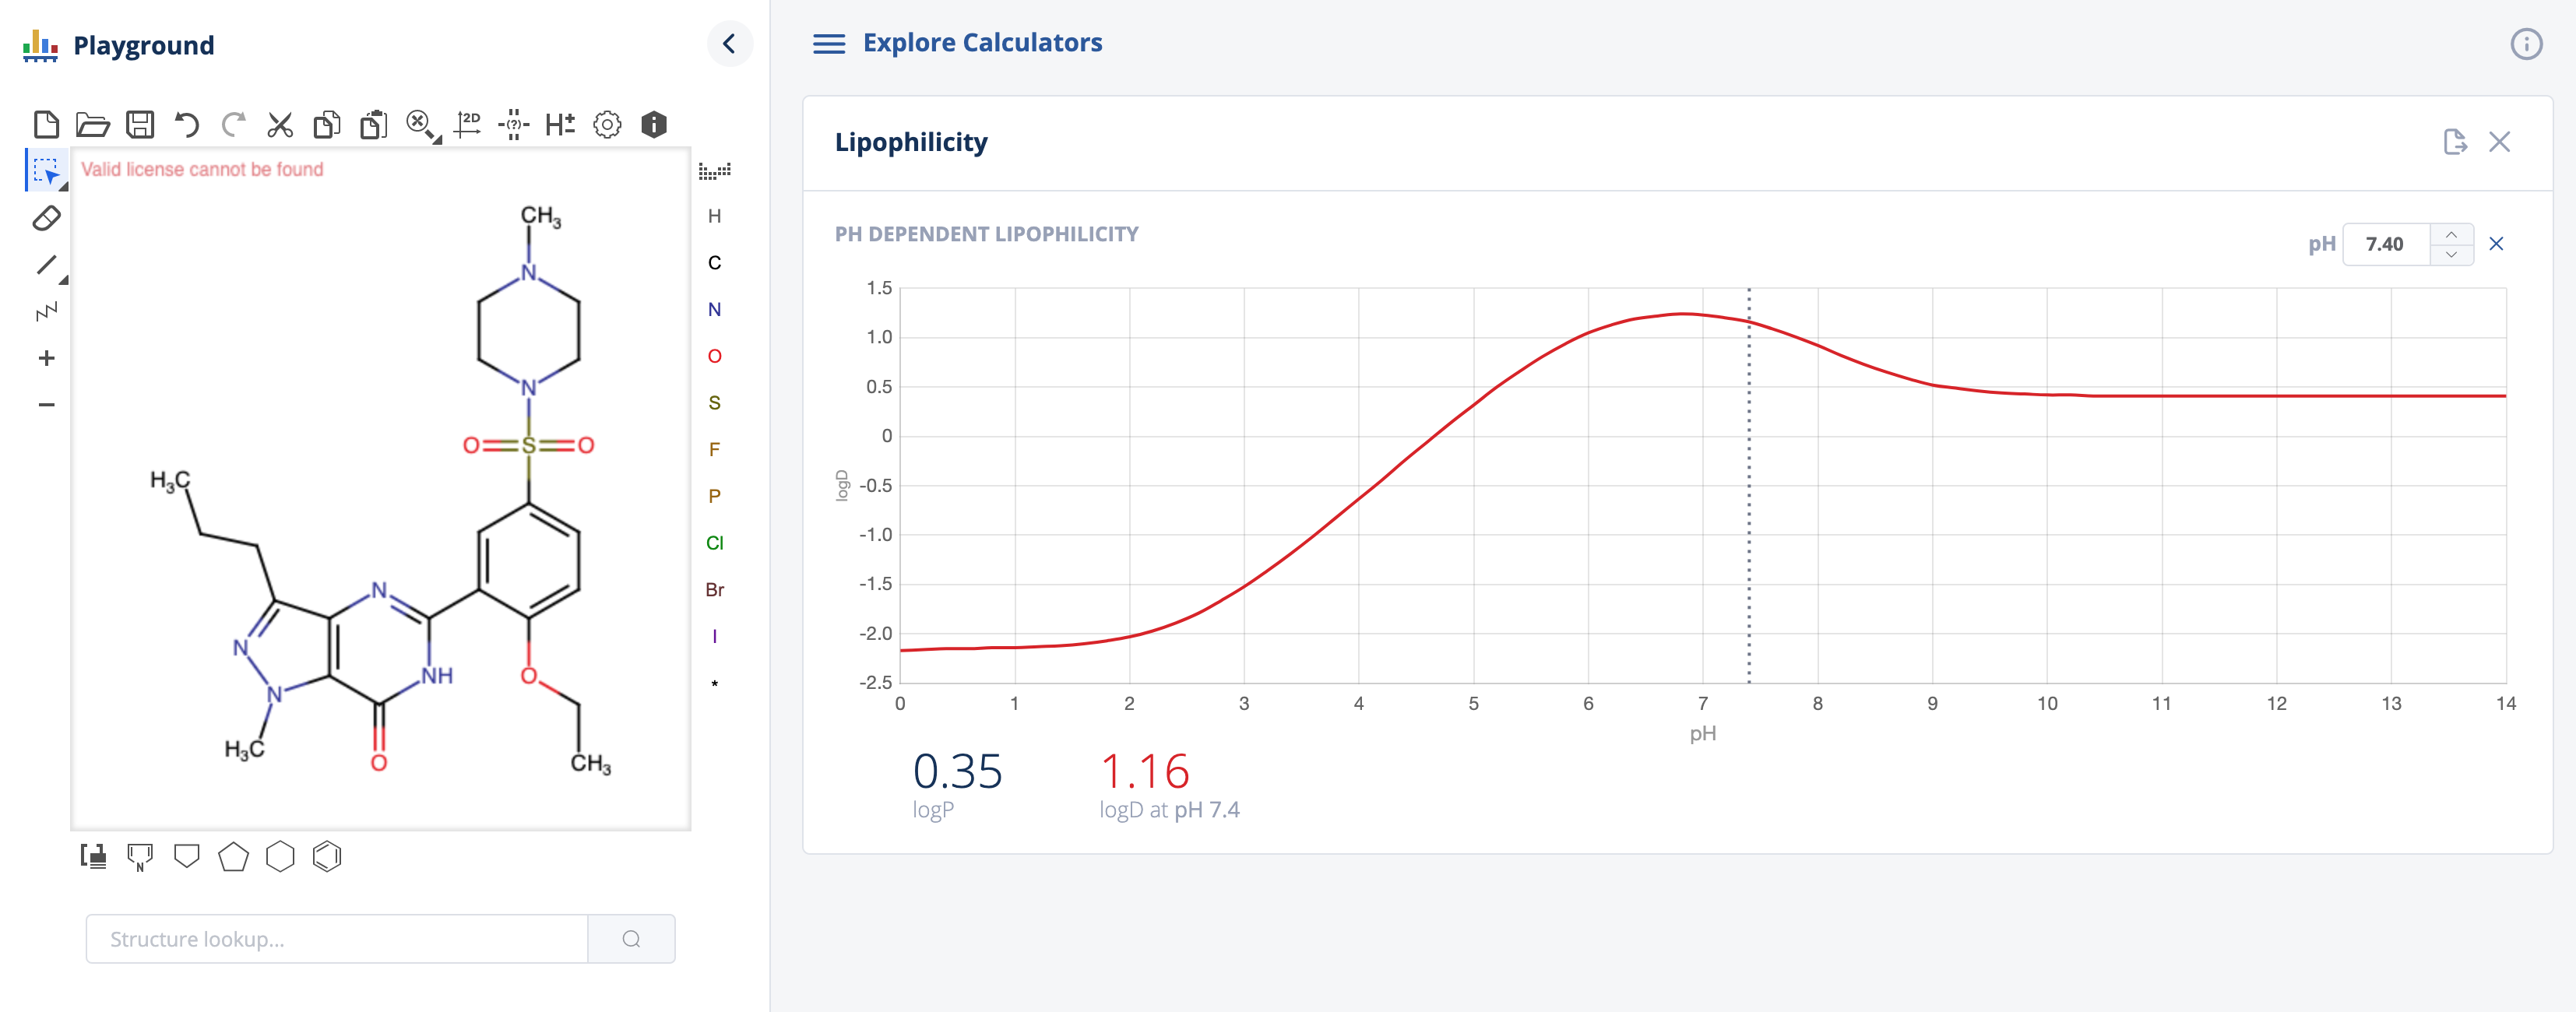Select the Oxygen atom button
Image resolution: width=2576 pixels, height=1012 pixels.
pyautogui.click(x=714, y=356)
